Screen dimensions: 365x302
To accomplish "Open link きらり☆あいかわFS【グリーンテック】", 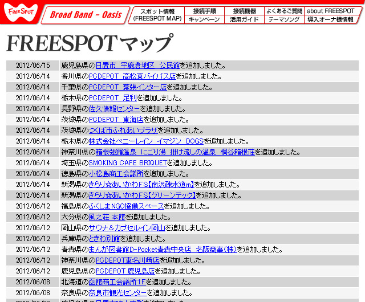I will click(142, 195).
